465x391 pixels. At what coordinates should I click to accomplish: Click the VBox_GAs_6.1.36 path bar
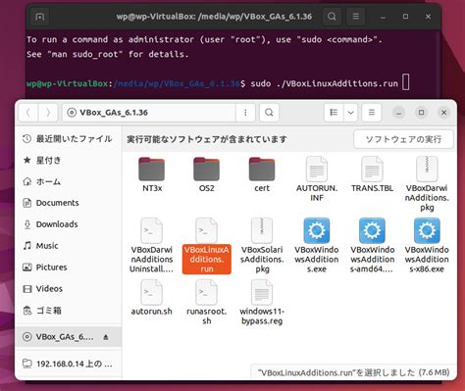point(149,113)
